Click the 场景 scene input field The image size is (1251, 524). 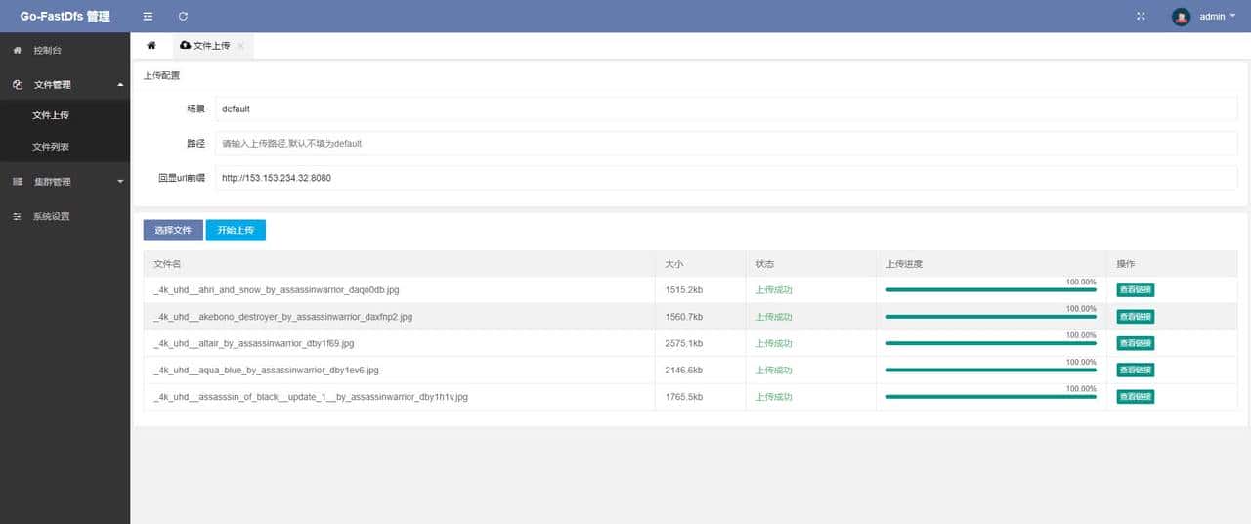pos(725,109)
